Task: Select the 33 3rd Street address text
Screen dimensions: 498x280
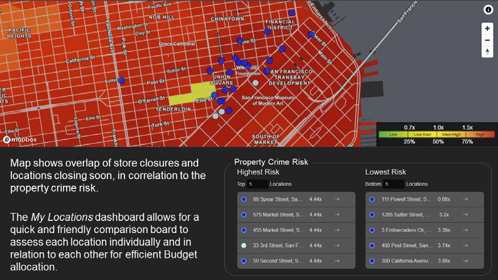Action: click(278, 245)
